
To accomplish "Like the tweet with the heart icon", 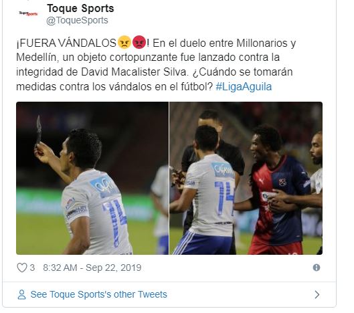I will pos(22,268).
